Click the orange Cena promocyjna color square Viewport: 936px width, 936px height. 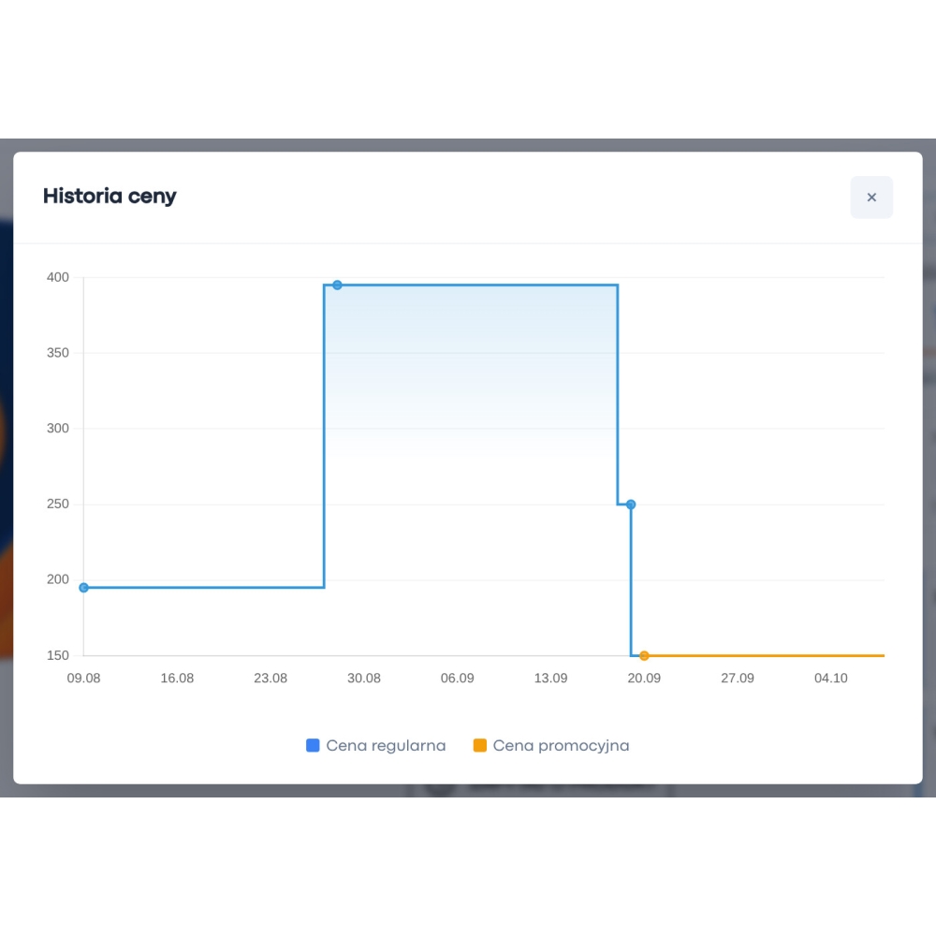pos(479,745)
